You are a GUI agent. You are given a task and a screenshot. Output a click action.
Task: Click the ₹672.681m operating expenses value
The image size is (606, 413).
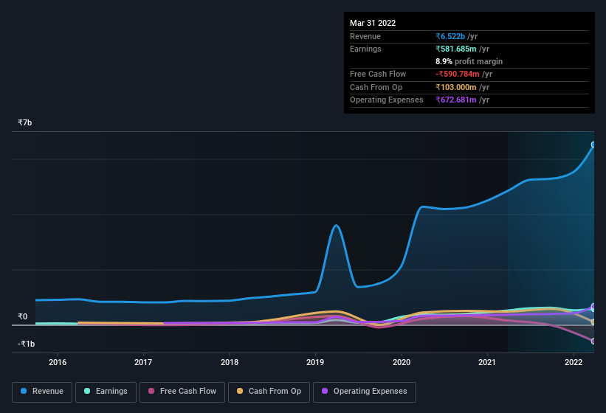tap(456, 100)
